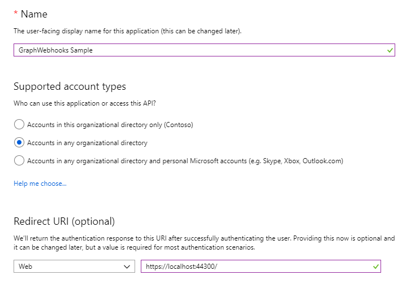Choose the personal Microsoft accounts radio button

[x=19, y=160]
